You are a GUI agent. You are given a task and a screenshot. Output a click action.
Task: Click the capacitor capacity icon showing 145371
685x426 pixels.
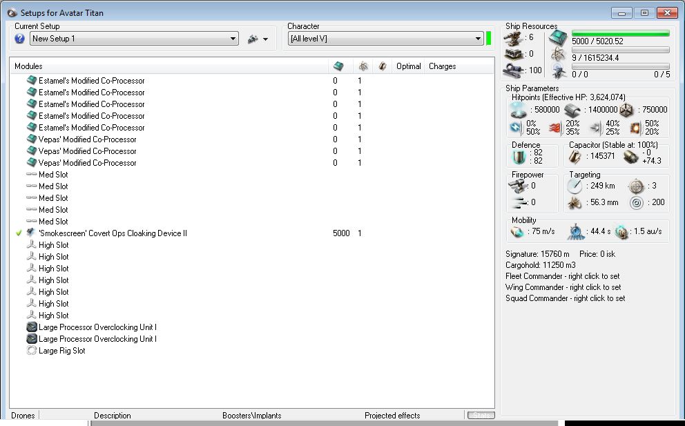click(x=575, y=157)
